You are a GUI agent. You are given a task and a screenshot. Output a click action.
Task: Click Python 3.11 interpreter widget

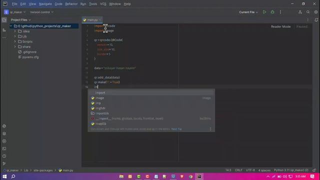[x=291, y=170]
